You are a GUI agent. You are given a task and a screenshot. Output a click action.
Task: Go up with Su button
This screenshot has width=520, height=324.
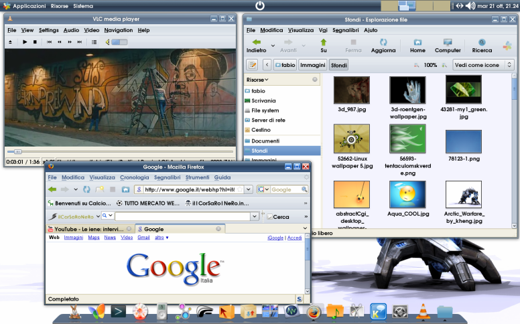pyautogui.click(x=324, y=46)
